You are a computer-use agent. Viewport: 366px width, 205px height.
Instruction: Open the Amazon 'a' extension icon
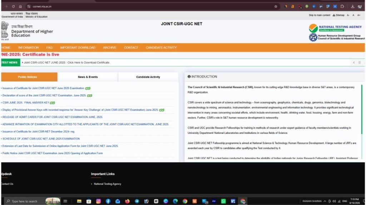click(x=292, y=6)
